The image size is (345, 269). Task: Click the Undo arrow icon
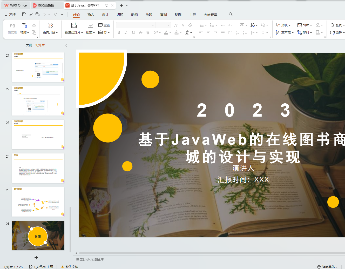tap(45, 14)
